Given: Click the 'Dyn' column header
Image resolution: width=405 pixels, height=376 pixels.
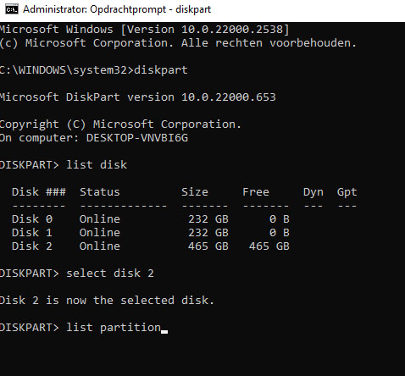Looking at the screenshot, I should (313, 192).
